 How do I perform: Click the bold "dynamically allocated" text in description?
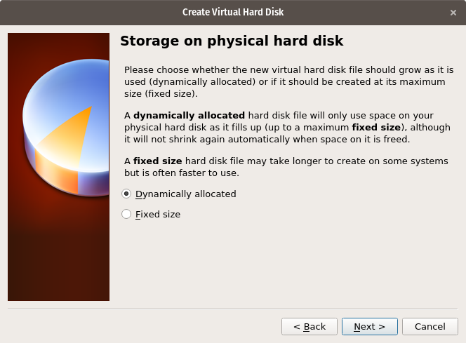189,115
